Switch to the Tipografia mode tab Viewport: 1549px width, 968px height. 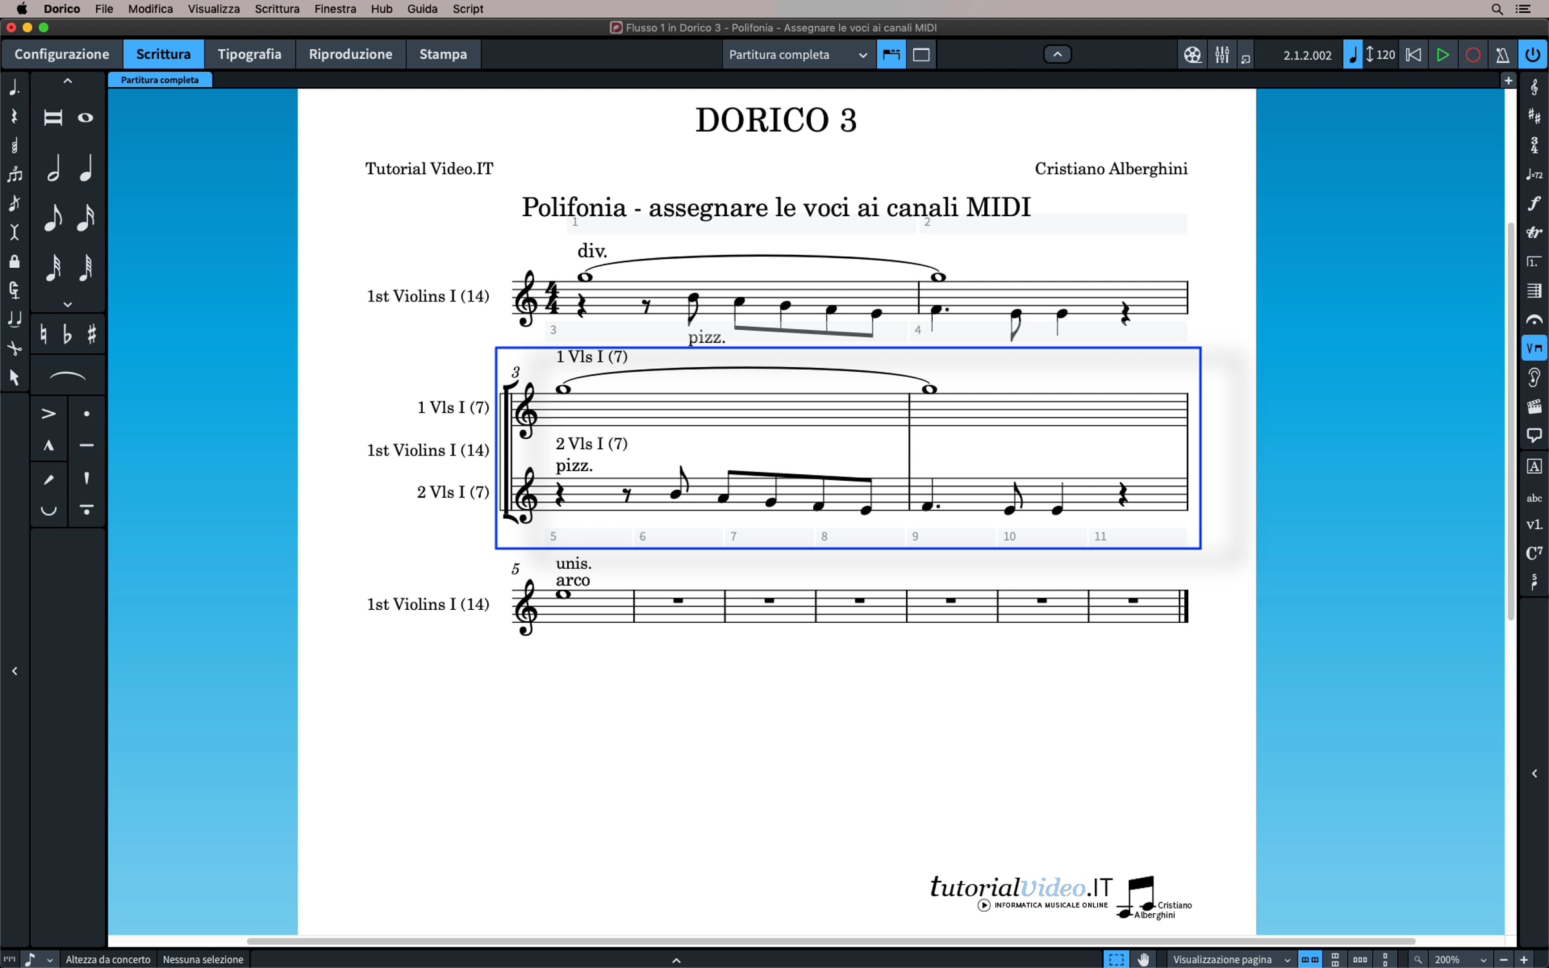249,54
